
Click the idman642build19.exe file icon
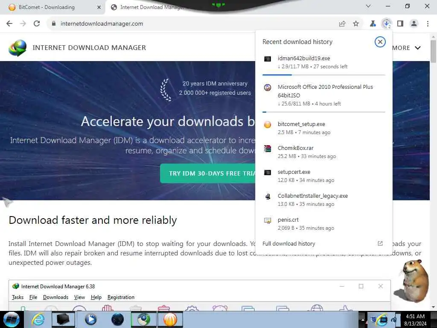268,59
